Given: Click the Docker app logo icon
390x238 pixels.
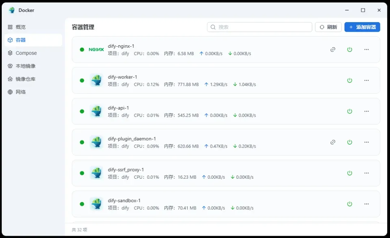Looking at the screenshot, I should pos(12,10).
